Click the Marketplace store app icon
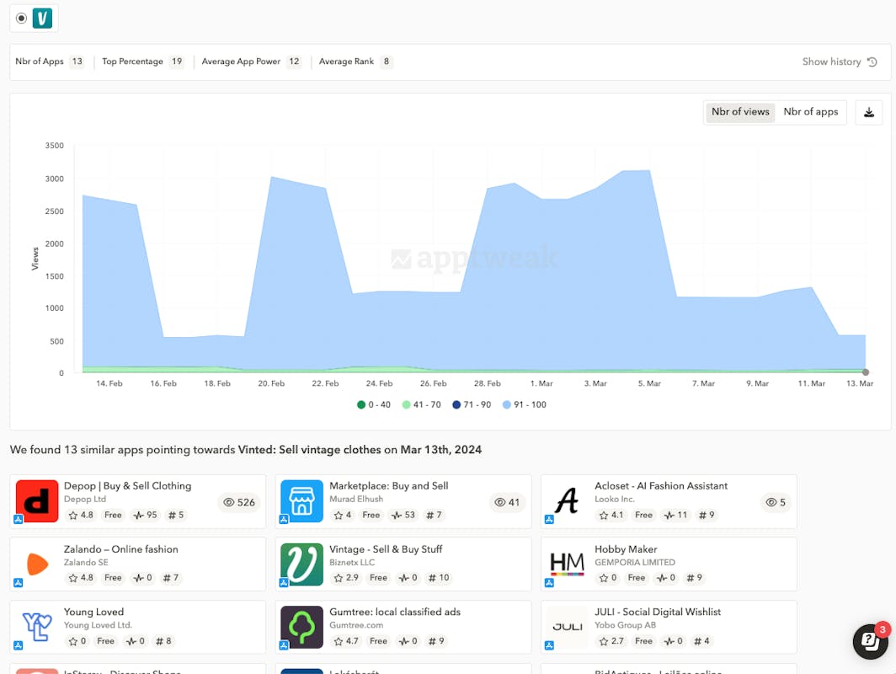896x674 pixels. pos(301,501)
